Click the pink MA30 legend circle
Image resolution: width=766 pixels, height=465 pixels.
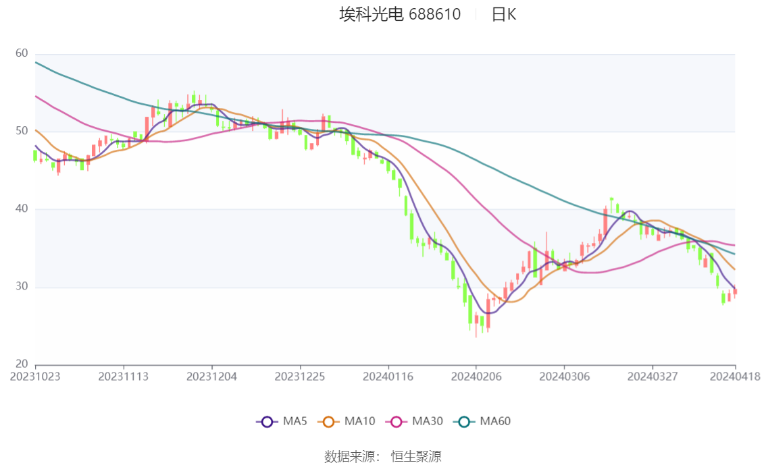pos(397,422)
